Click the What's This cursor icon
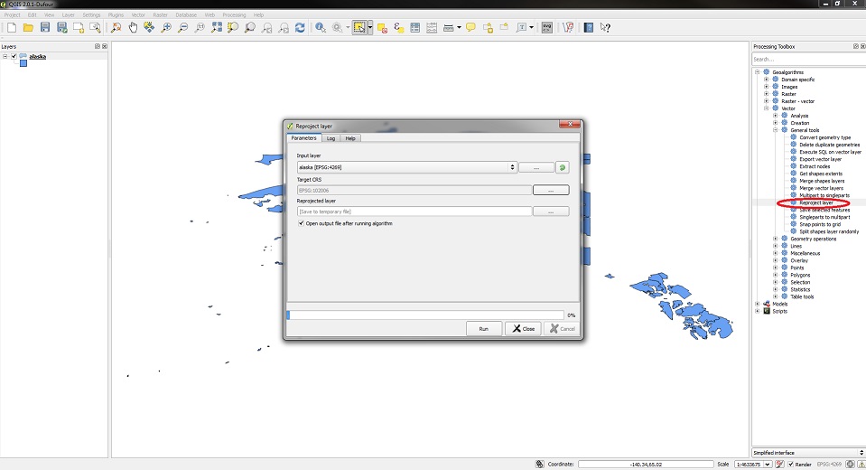The width and height of the screenshot is (866, 470). (605, 27)
